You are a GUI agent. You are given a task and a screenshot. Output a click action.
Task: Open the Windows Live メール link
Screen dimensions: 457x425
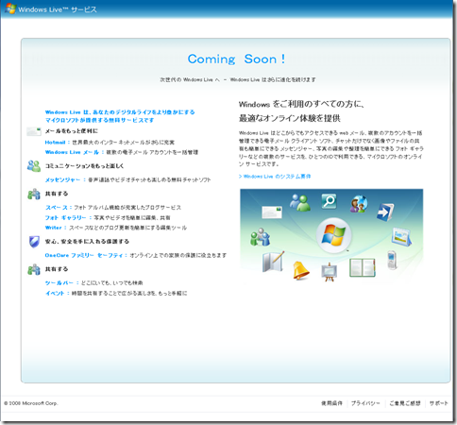(x=72, y=152)
